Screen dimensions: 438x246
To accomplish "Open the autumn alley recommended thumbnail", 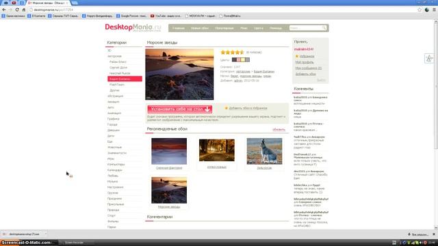I will [217, 150].
